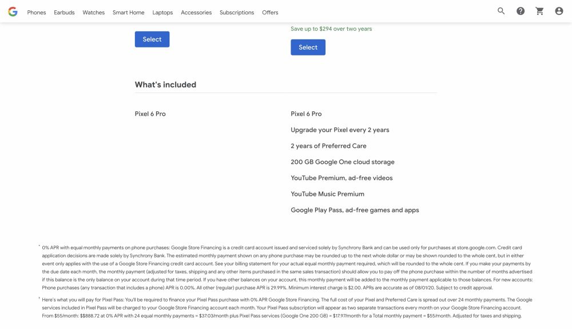Open the search icon in header
572x329 pixels.
[x=501, y=11]
